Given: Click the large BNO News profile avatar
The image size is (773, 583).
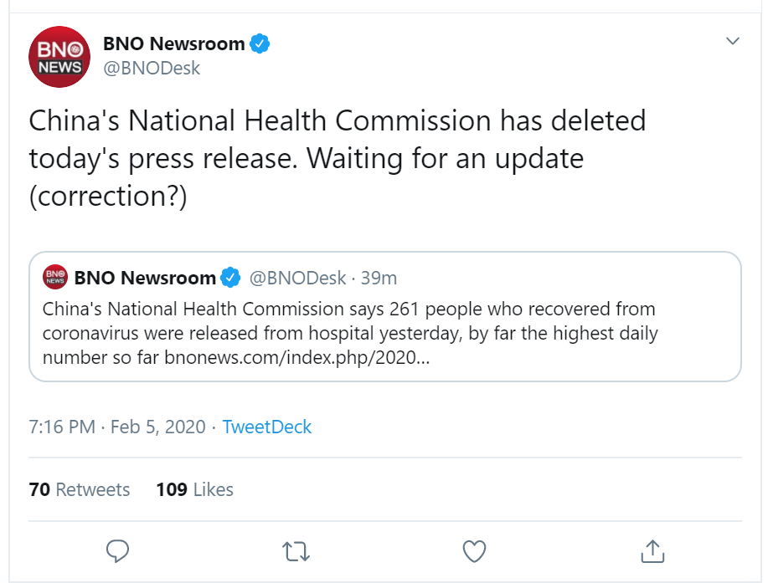Looking at the screenshot, I should point(59,57).
